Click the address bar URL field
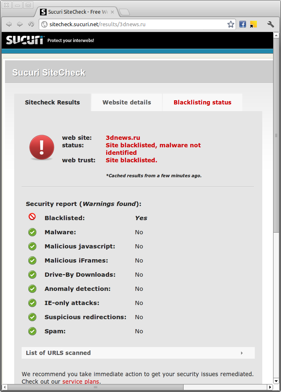The width and height of the screenshot is (281, 392). (x=137, y=24)
